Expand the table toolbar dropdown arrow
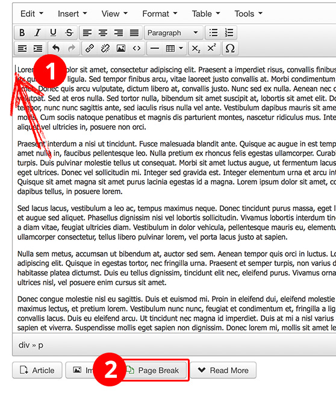Viewport: 336px width, 393px height. click(x=181, y=48)
